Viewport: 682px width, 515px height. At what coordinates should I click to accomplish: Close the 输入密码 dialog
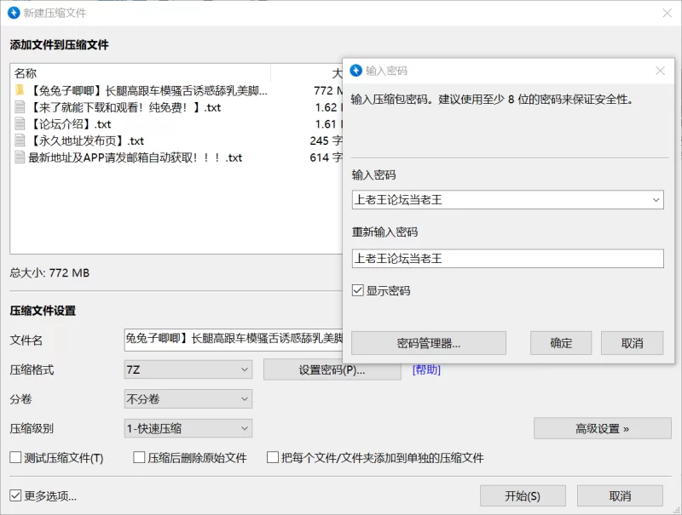click(660, 71)
